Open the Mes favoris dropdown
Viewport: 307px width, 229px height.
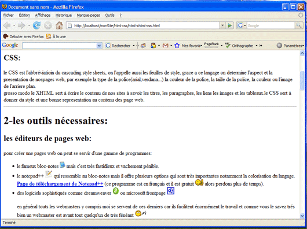coord(201,46)
